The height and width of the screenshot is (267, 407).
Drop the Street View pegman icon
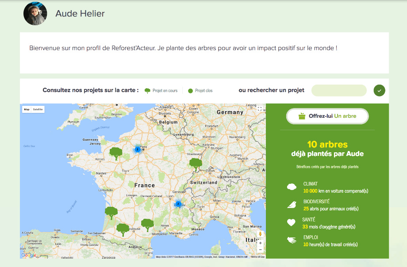(260, 233)
